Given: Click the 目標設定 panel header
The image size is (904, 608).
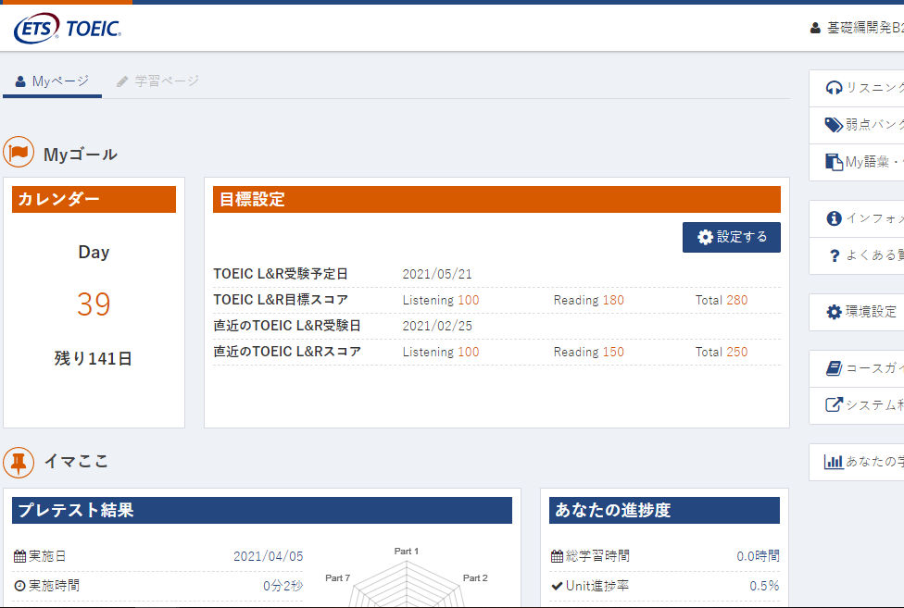Looking at the screenshot, I should (497, 199).
